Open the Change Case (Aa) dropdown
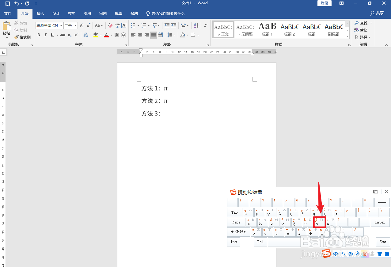The height and width of the screenshot is (267, 391). click(99, 25)
